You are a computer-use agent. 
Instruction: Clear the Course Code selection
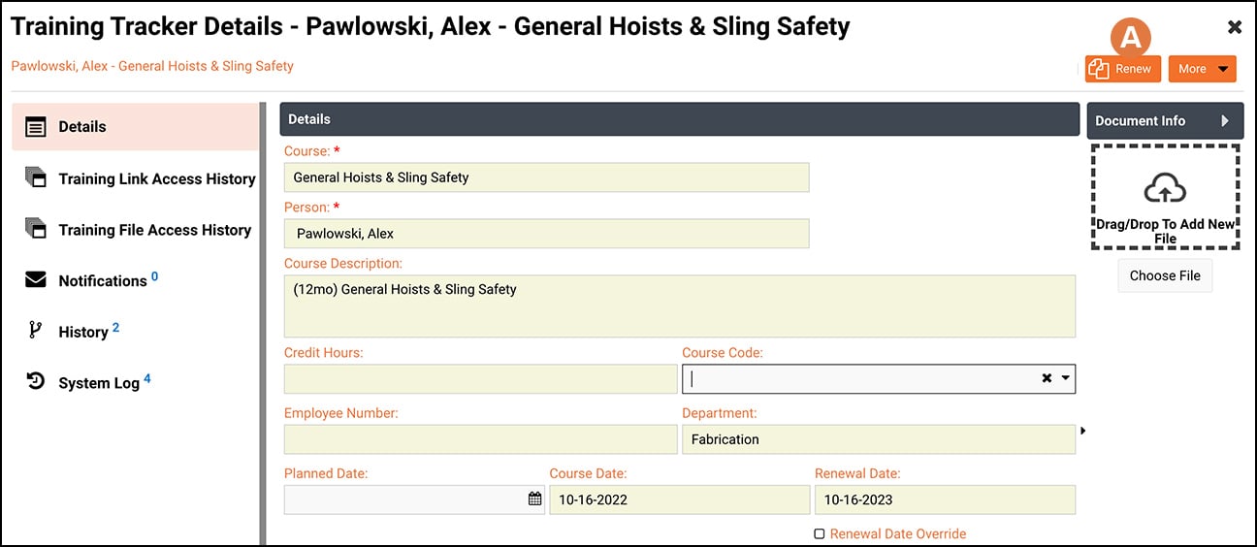click(1047, 378)
